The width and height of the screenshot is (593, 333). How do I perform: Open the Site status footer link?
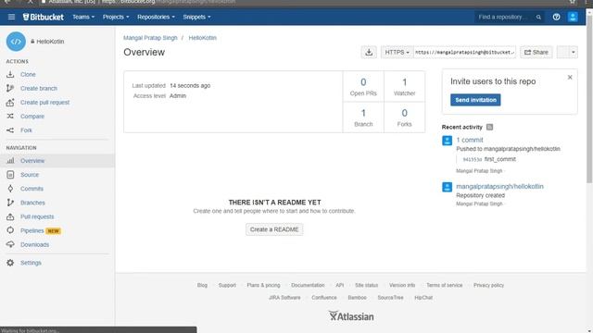point(367,285)
